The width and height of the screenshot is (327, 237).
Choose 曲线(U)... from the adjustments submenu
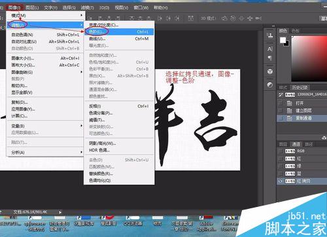(x=119, y=39)
